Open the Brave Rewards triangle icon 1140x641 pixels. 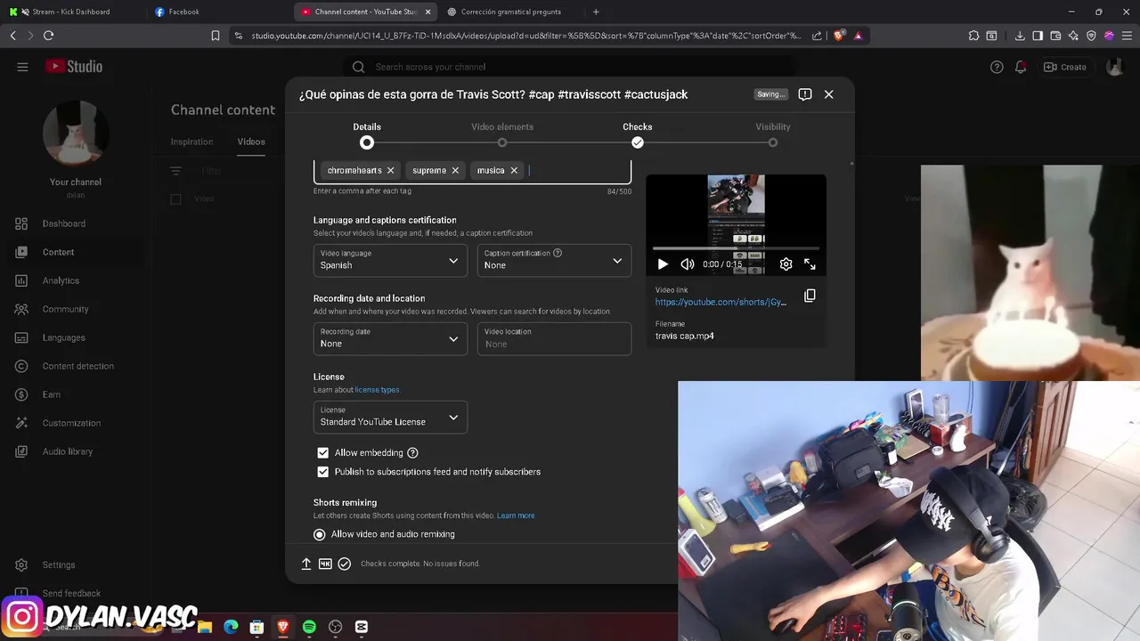coord(858,36)
